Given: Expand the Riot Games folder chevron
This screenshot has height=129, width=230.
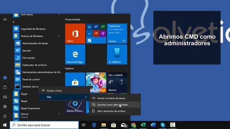Looking at the screenshot, I should click(59, 14).
